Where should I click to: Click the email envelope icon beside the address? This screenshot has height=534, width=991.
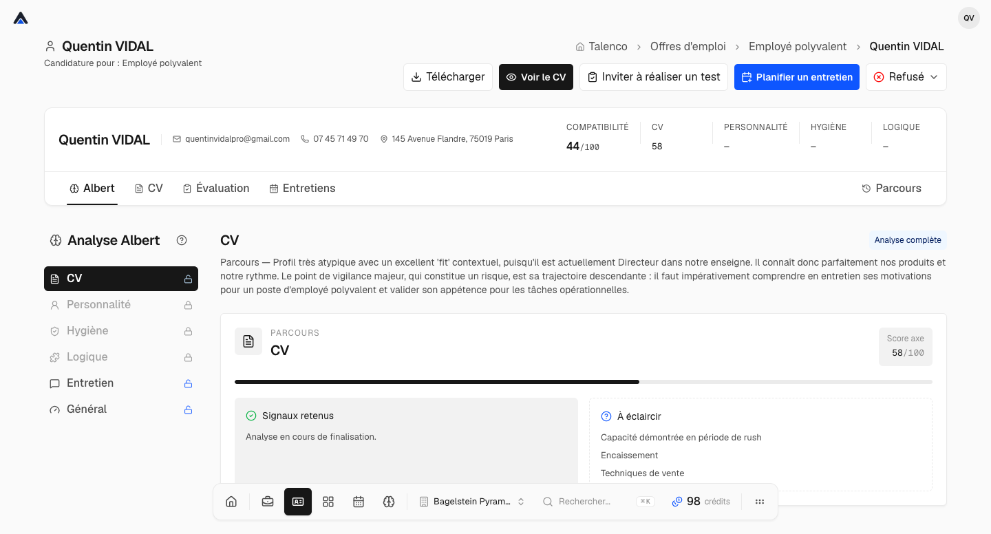pyautogui.click(x=177, y=139)
